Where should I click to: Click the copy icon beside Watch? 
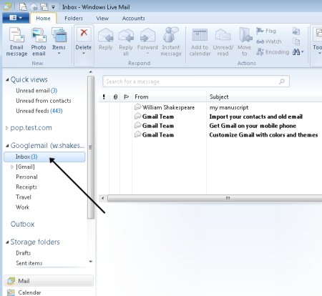[296, 41]
